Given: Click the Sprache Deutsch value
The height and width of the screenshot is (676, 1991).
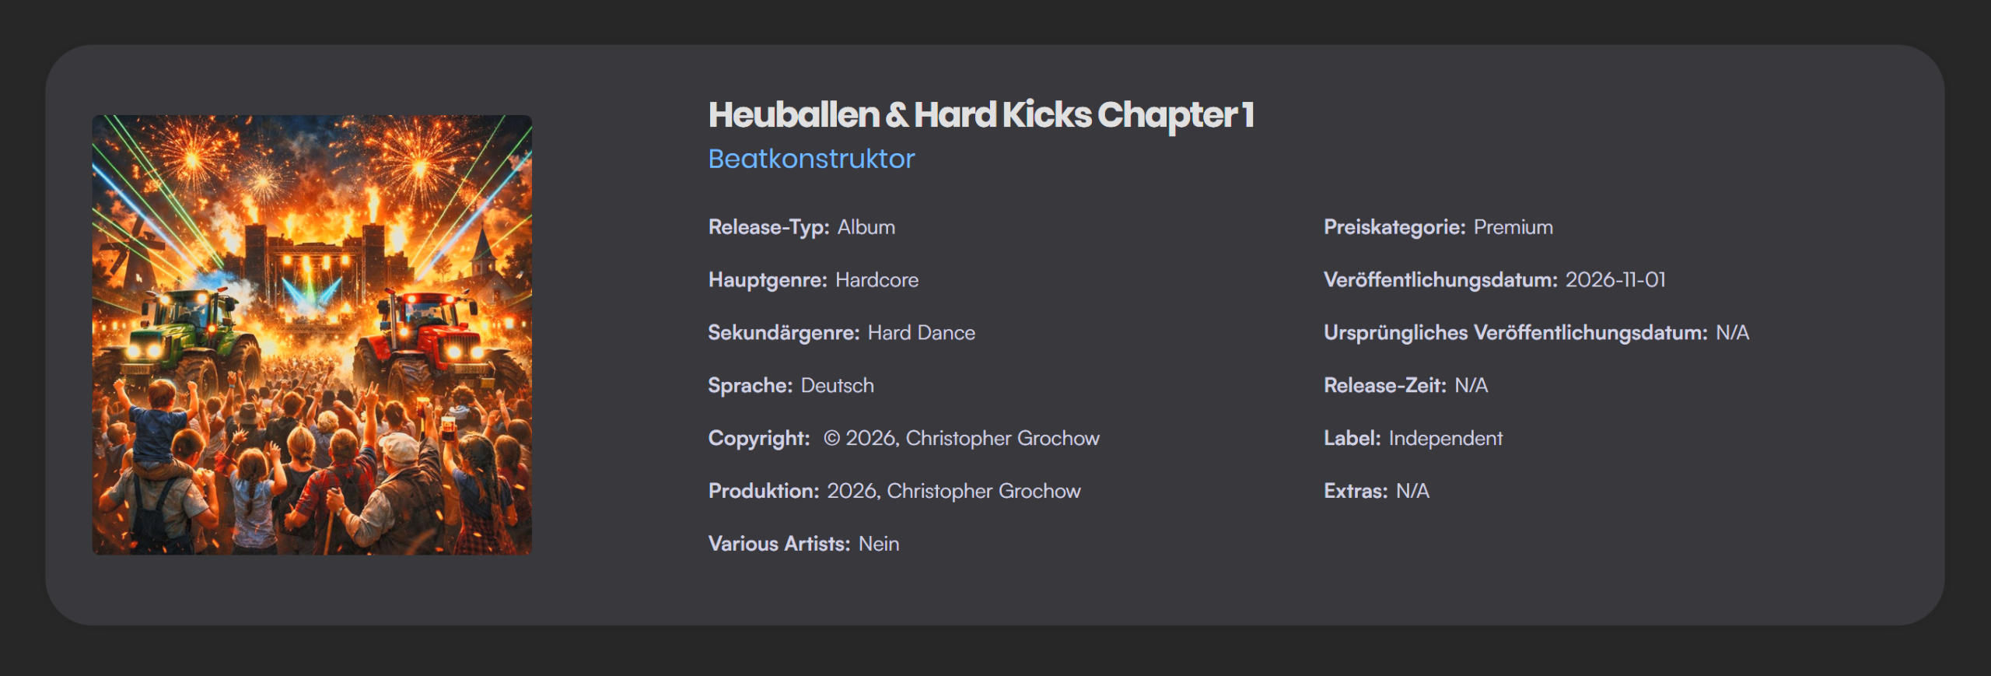Looking at the screenshot, I should [x=837, y=386].
